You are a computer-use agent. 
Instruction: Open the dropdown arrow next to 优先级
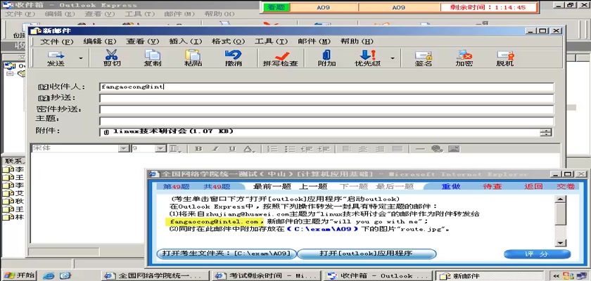[x=393, y=58]
